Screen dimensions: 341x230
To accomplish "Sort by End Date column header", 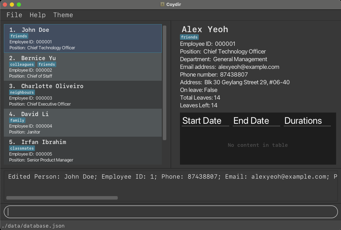I will 256,121.
